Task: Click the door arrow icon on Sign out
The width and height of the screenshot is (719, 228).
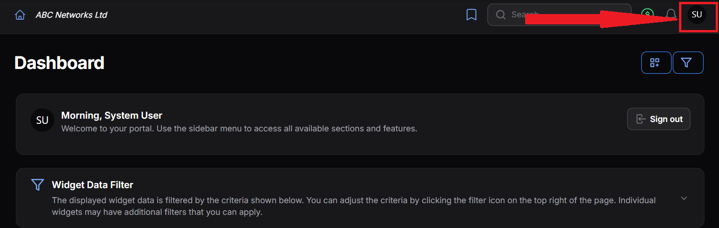Action: [640, 119]
